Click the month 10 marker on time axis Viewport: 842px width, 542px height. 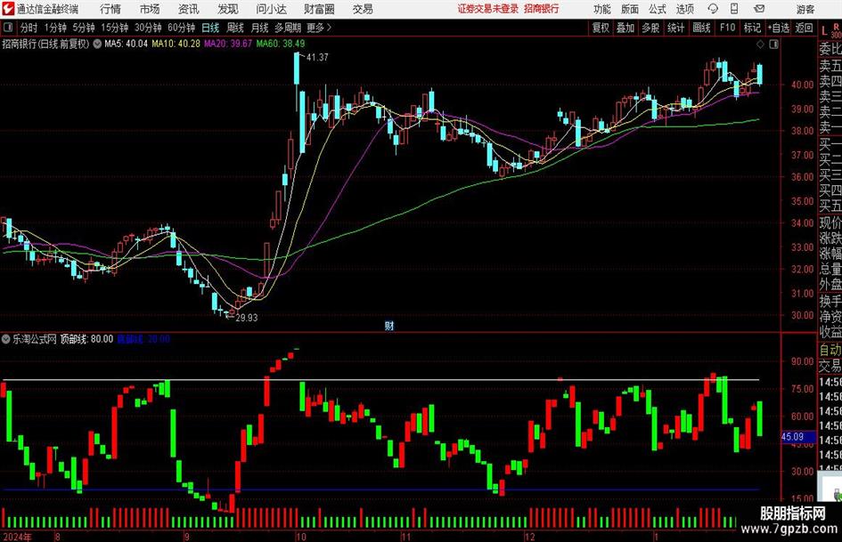click(x=301, y=537)
